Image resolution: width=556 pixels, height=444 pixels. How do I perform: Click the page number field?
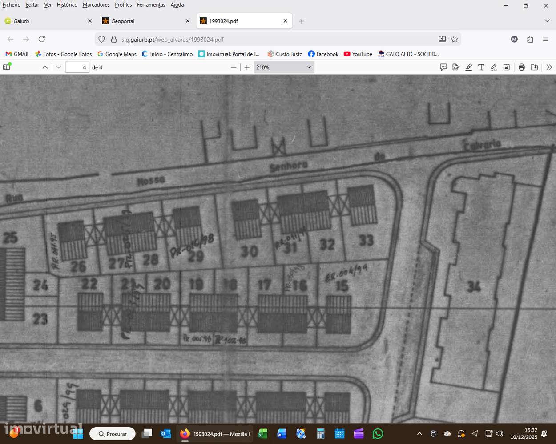pos(77,67)
